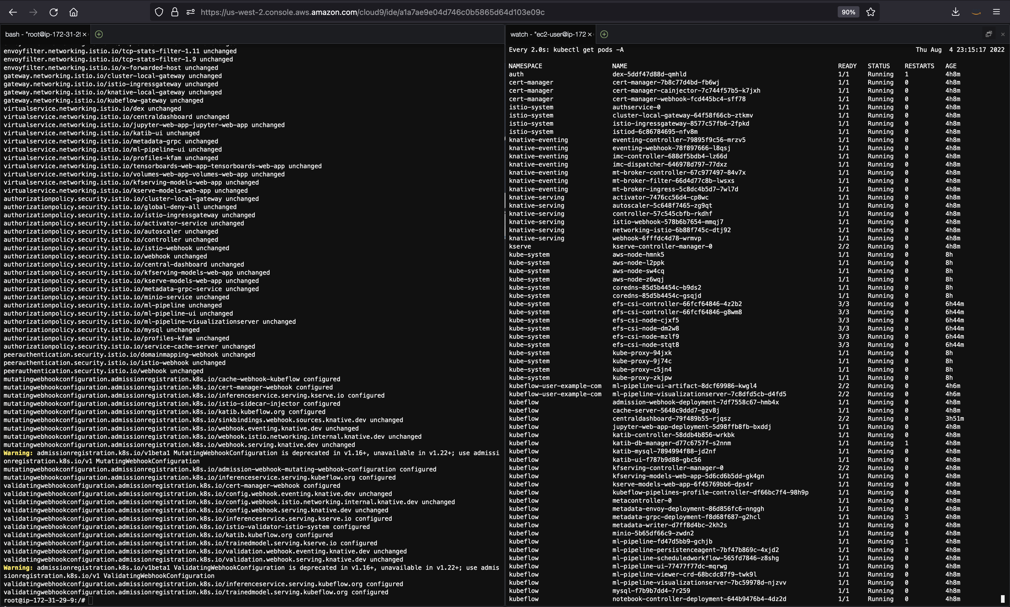Click the 90% zoom level indicator

click(848, 12)
